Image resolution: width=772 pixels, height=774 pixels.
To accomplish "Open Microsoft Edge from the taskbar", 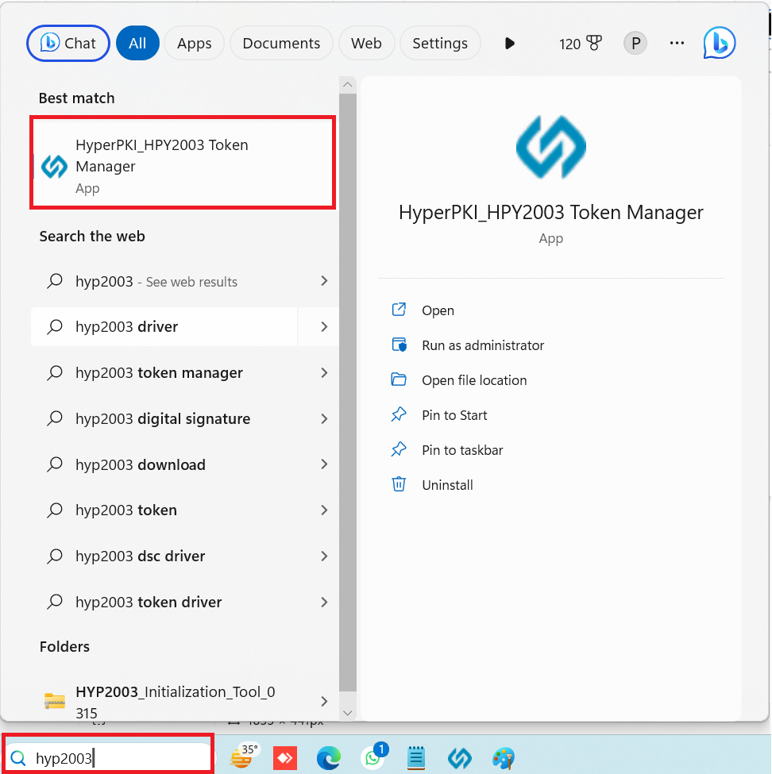I will tap(329, 757).
